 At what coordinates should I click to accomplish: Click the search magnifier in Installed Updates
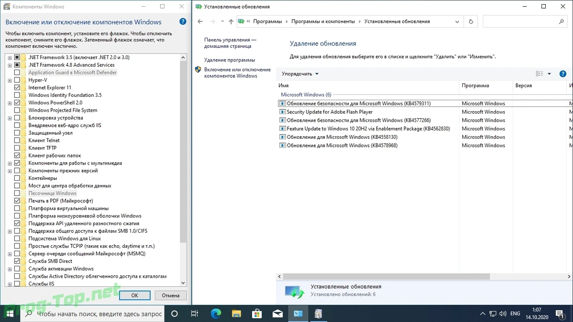pos(562,21)
